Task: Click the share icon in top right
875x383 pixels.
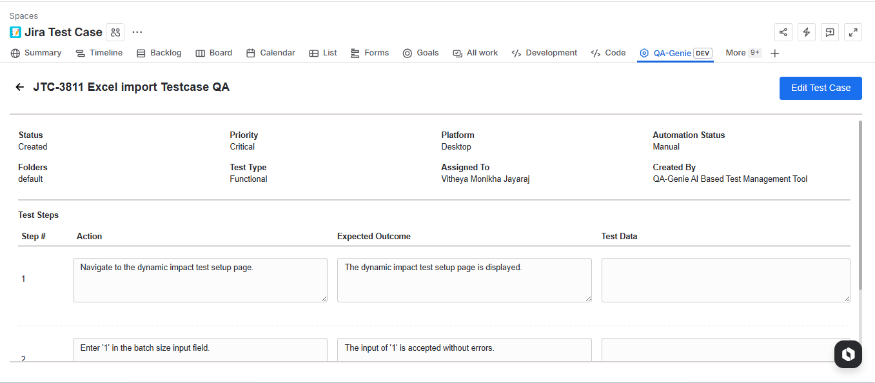Action: coord(783,32)
